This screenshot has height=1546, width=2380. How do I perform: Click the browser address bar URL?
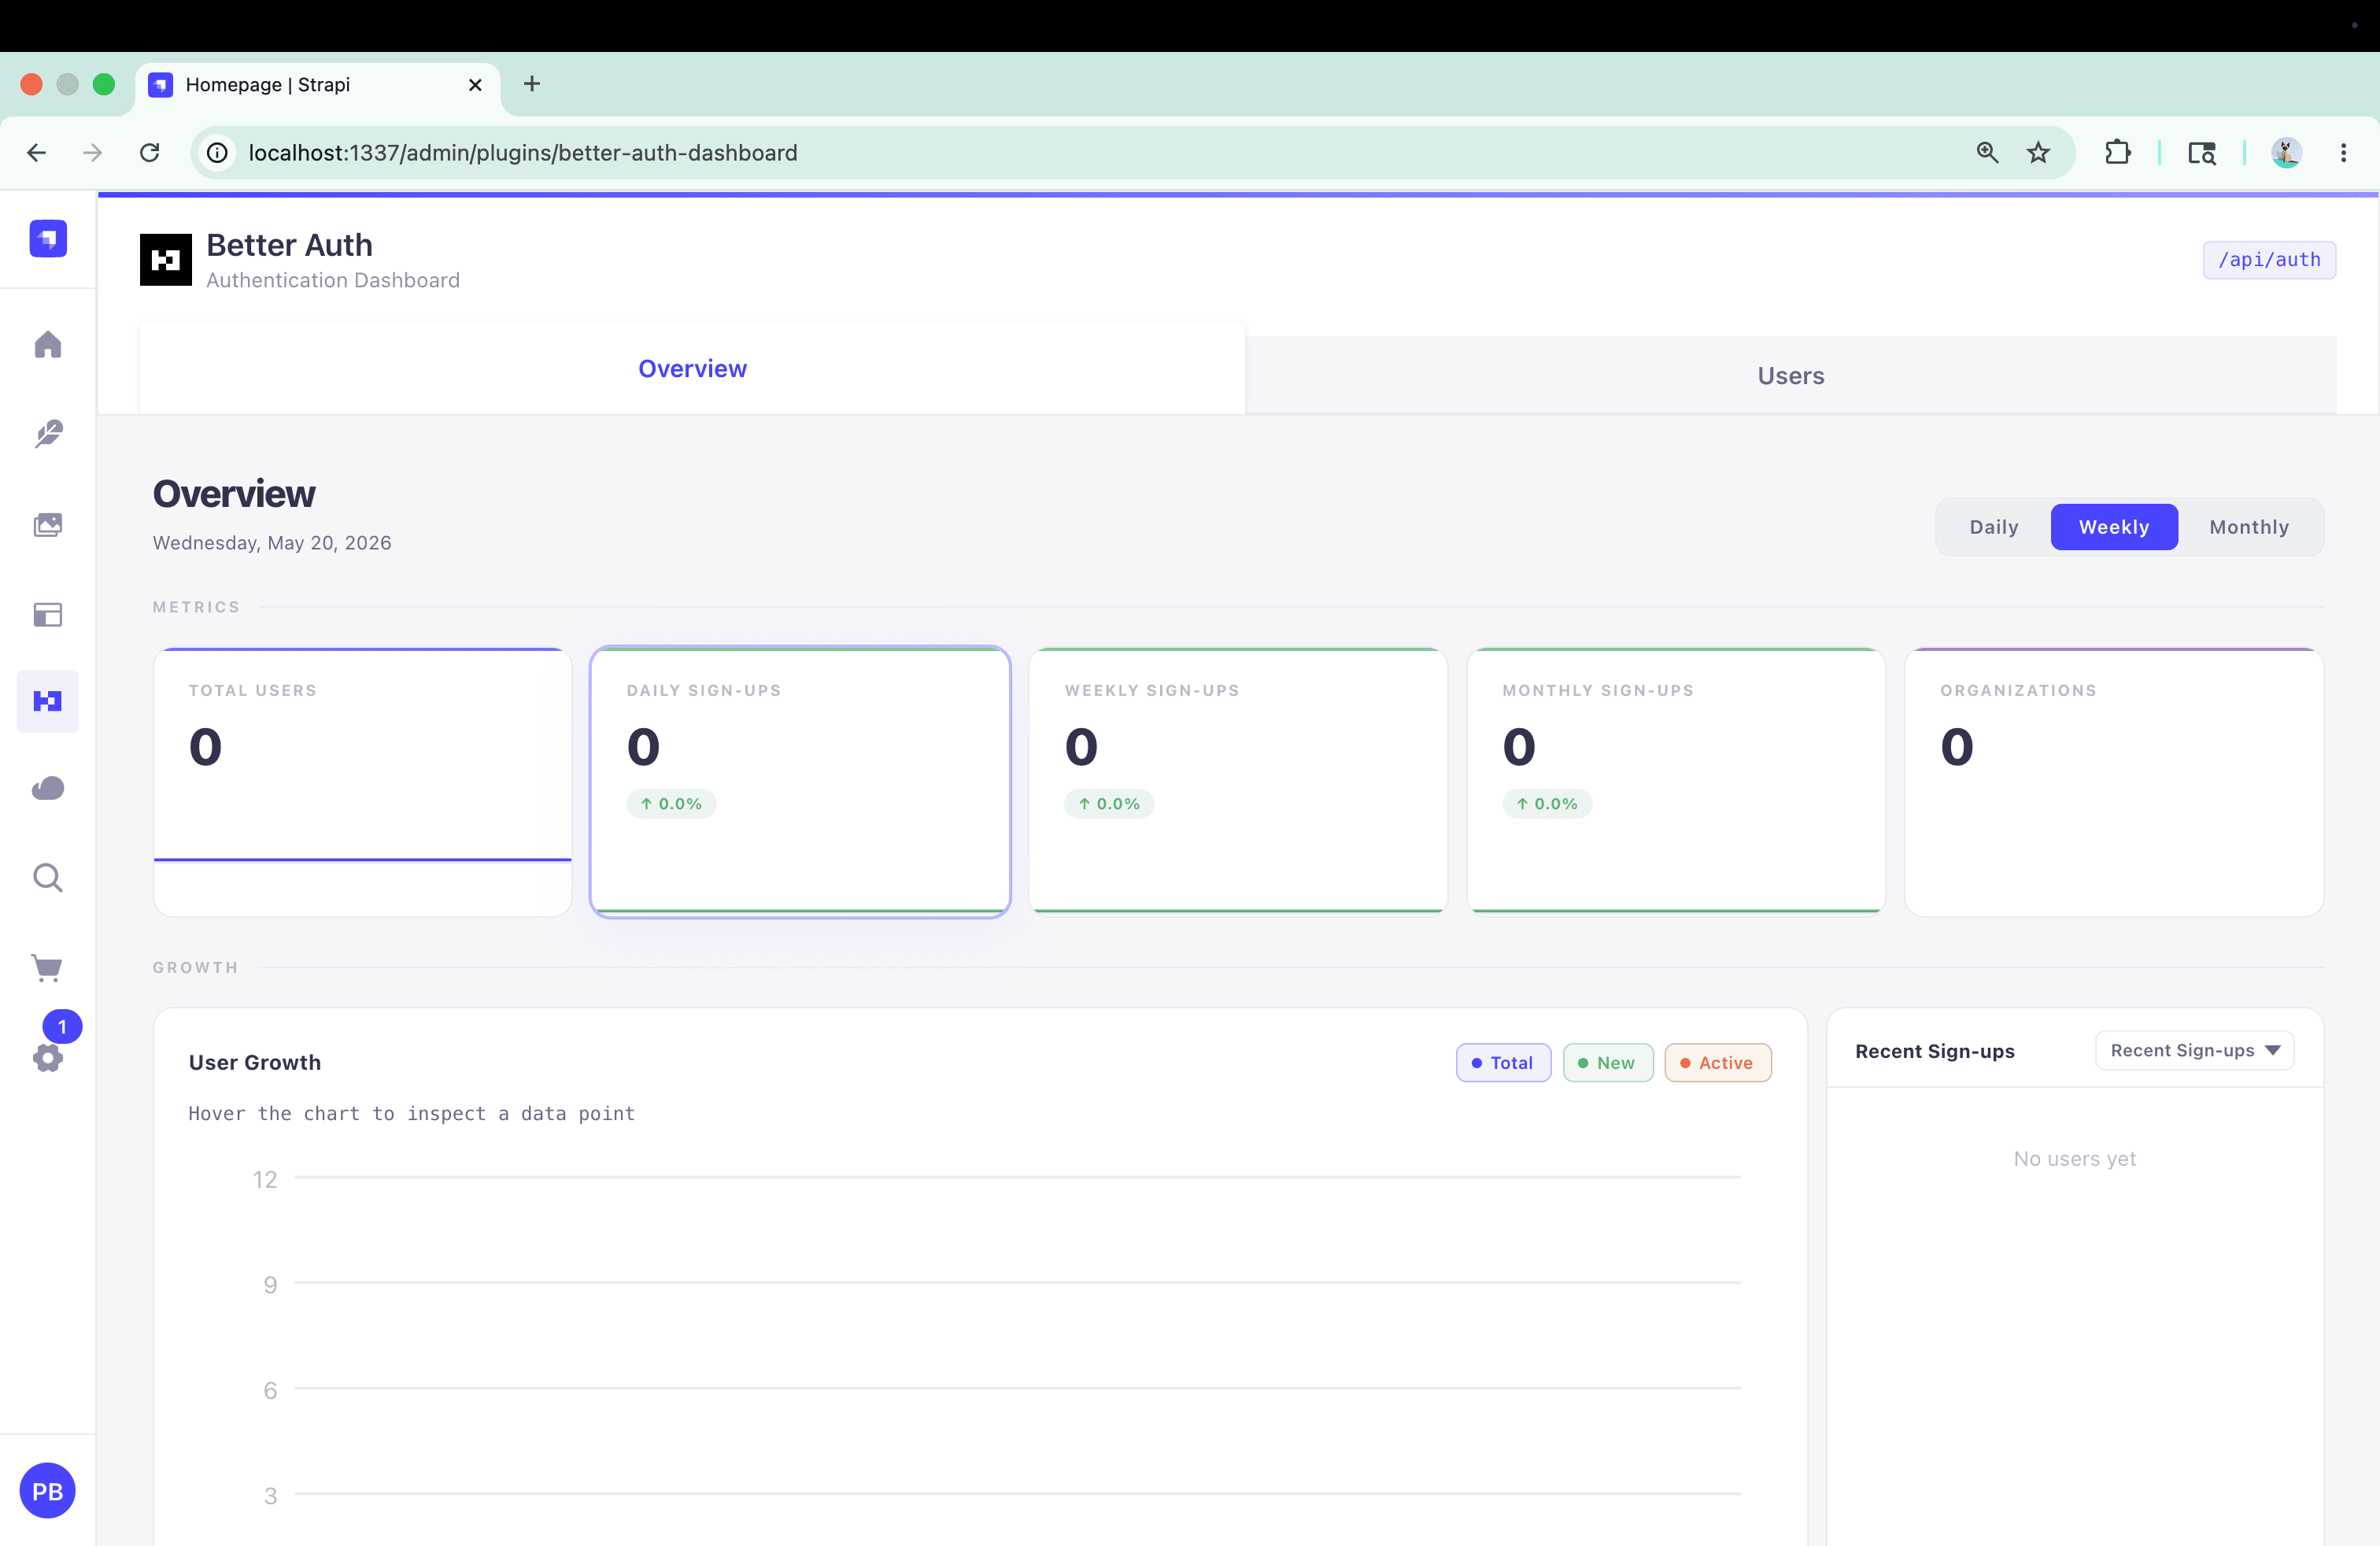523,153
